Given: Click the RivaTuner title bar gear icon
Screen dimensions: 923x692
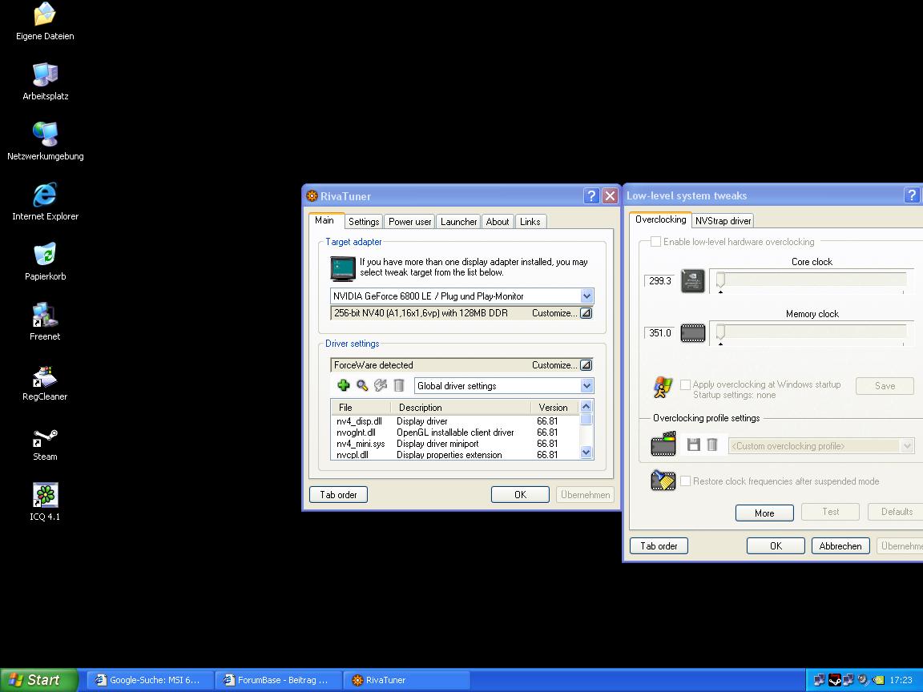Looking at the screenshot, I should [x=312, y=196].
